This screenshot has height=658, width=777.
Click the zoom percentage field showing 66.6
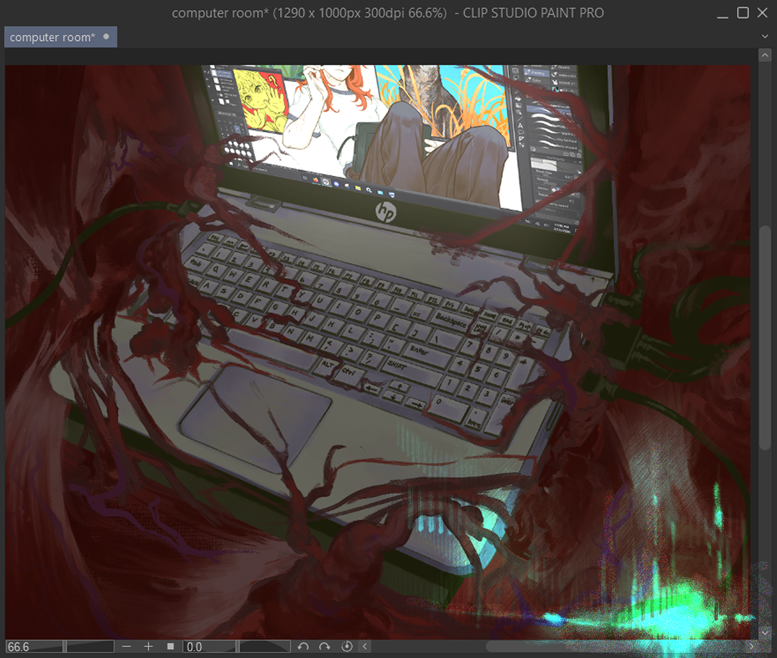coord(34,647)
